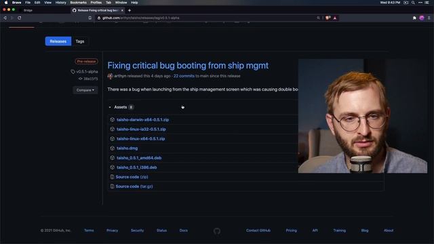Open the Help menu

point(134,3)
